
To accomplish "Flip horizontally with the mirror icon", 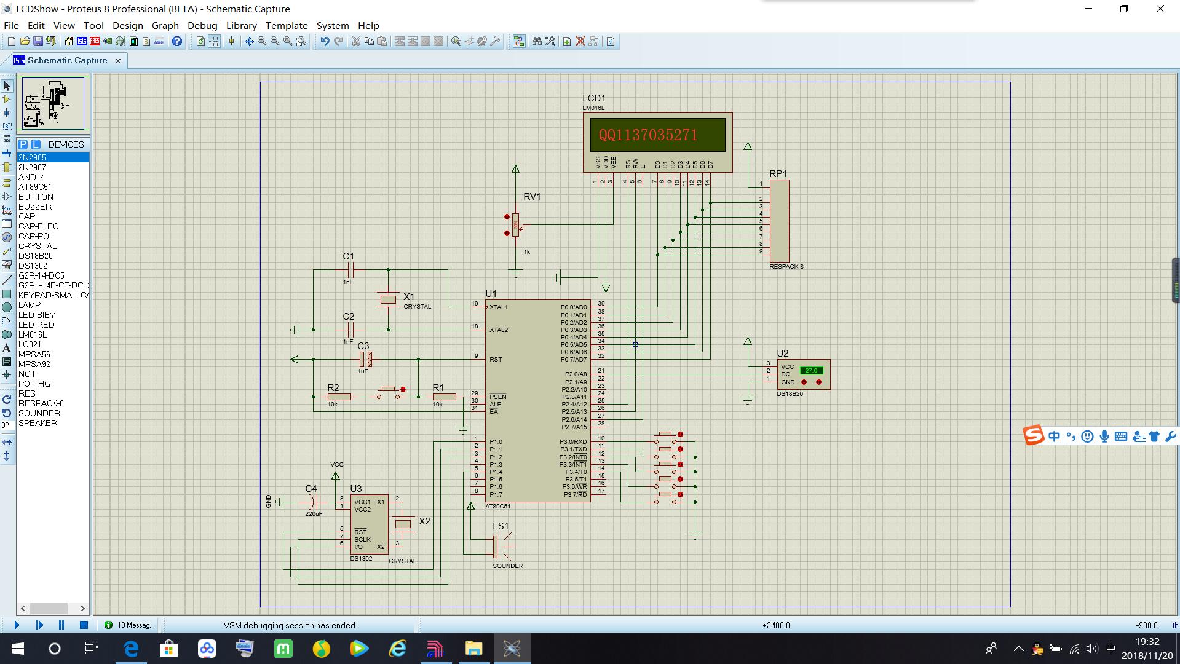I will pos(7,443).
